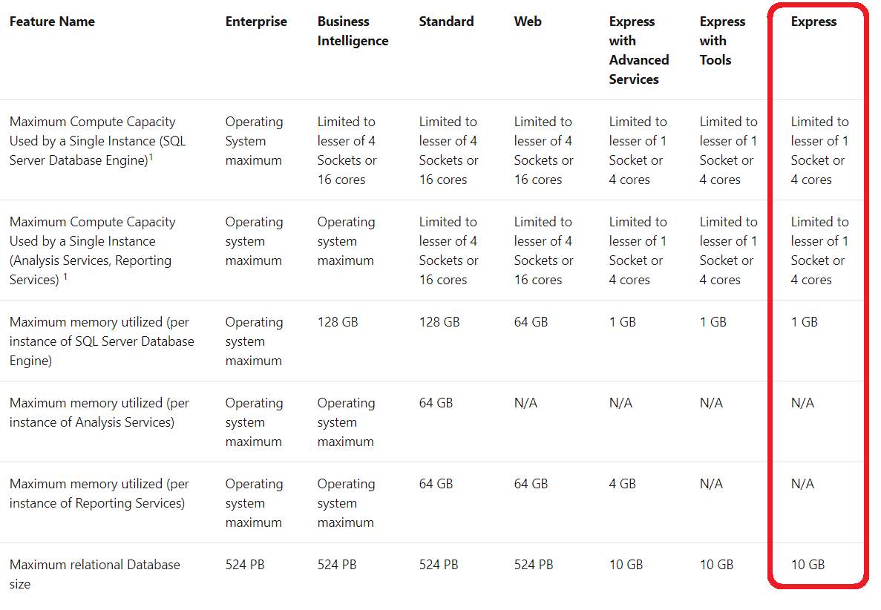Click footnote 1 after SQL Server Database Engine

(151, 156)
